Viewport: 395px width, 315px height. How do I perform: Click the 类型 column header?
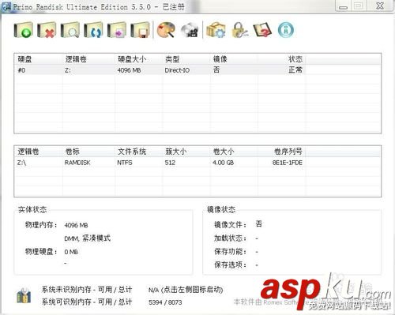[172, 59]
